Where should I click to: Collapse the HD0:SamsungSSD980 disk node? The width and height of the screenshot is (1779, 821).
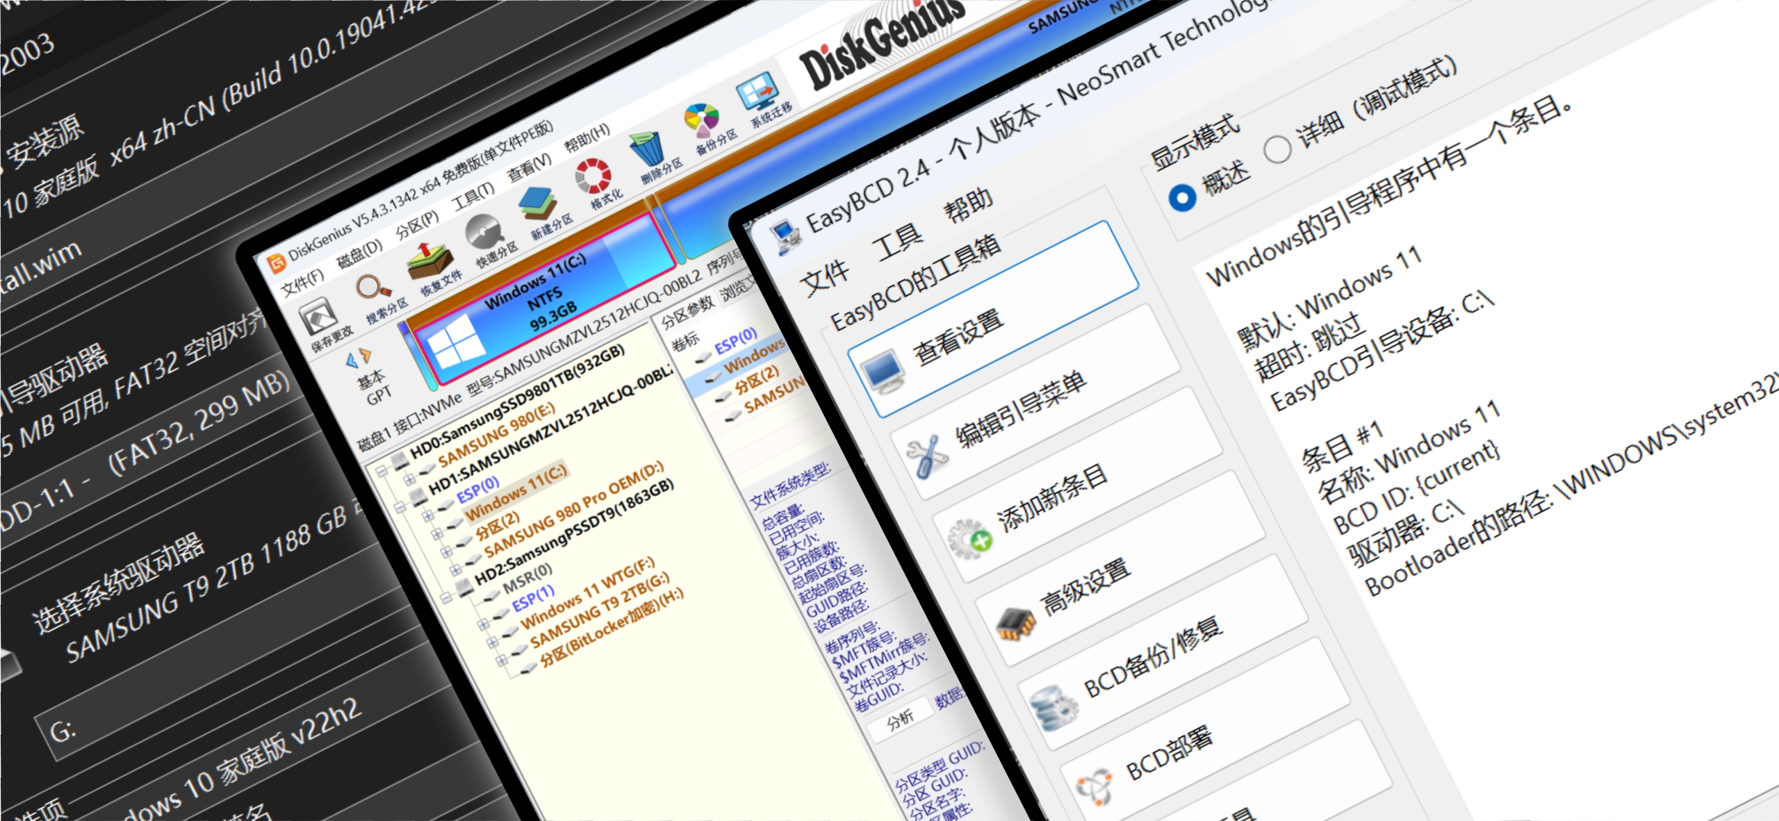pyautogui.click(x=382, y=470)
